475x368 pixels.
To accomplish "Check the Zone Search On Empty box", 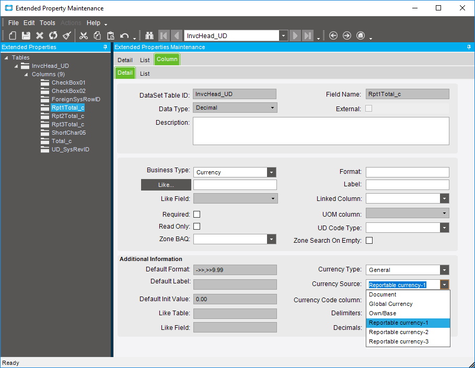I will [369, 241].
